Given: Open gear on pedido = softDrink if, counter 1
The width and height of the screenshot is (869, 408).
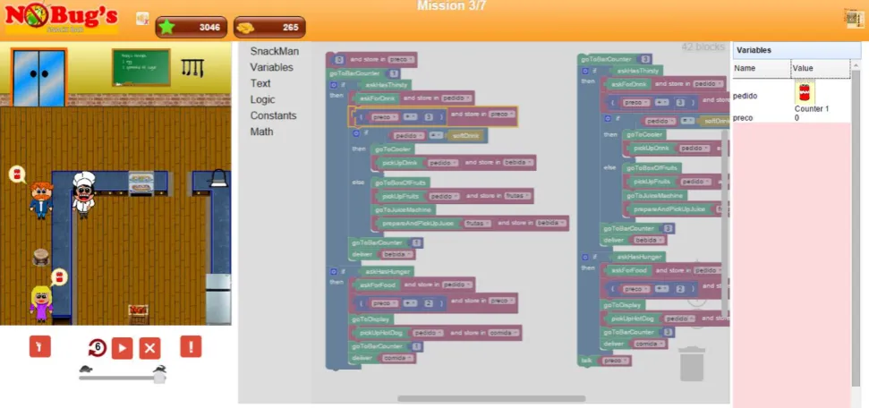Looking at the screenshot, I should [x=356, y=133].
